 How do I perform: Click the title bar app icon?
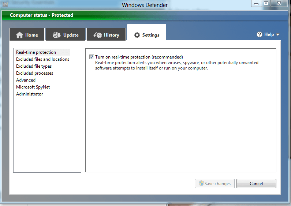click(5, 4)
